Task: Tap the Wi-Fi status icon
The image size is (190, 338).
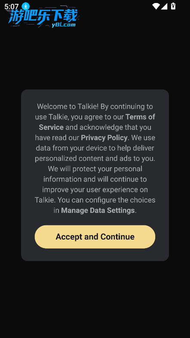Action: point(156,6)
